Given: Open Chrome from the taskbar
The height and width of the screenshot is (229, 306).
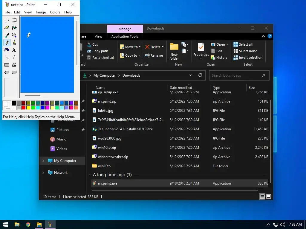Looking at the screenshot, I should (28, 225).
